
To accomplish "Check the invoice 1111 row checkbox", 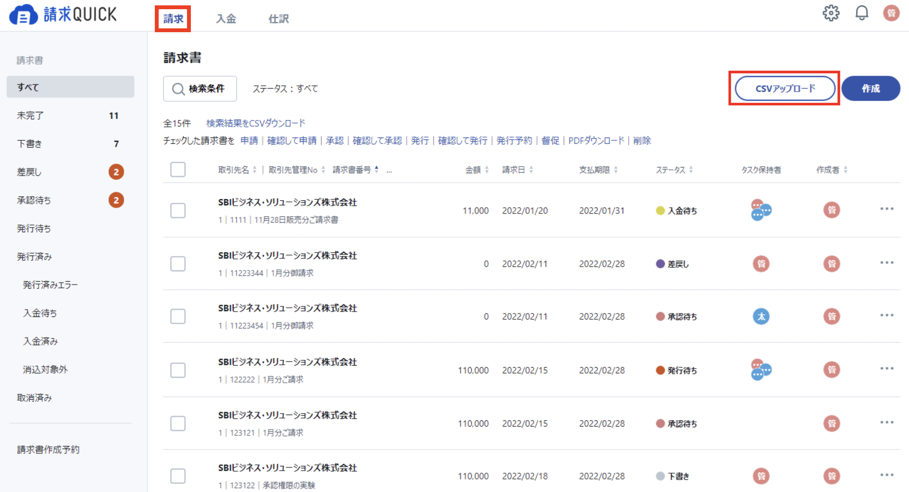I will pyautogui.click(x=178, y=210).
